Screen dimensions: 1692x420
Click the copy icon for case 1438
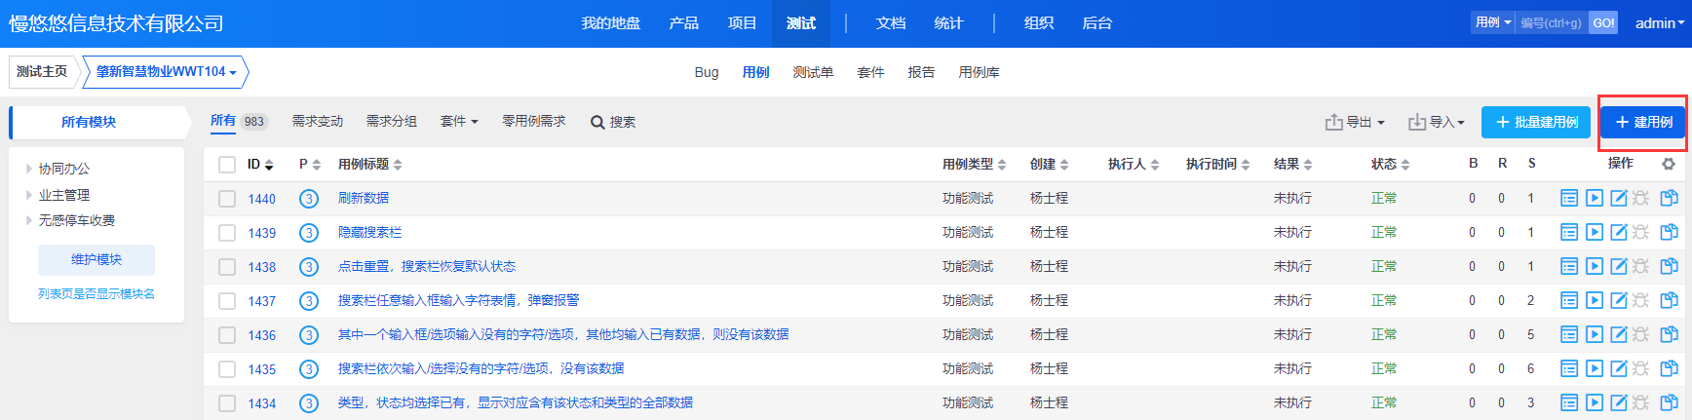pos(1669,267)
